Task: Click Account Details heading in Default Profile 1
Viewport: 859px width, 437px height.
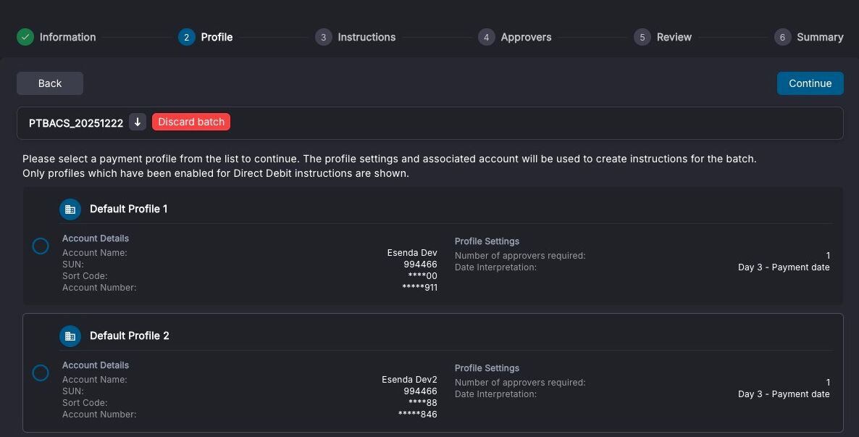Action: click(96, 238)
